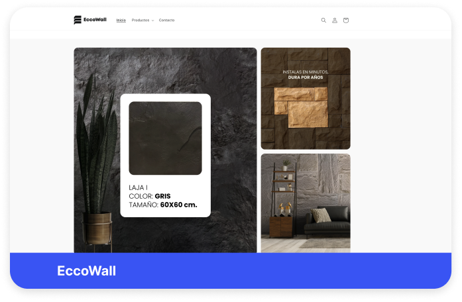The image size is (462, 302).
Task: Click the 'COLOR: GRIS' label
Action: tap(149, 196)
